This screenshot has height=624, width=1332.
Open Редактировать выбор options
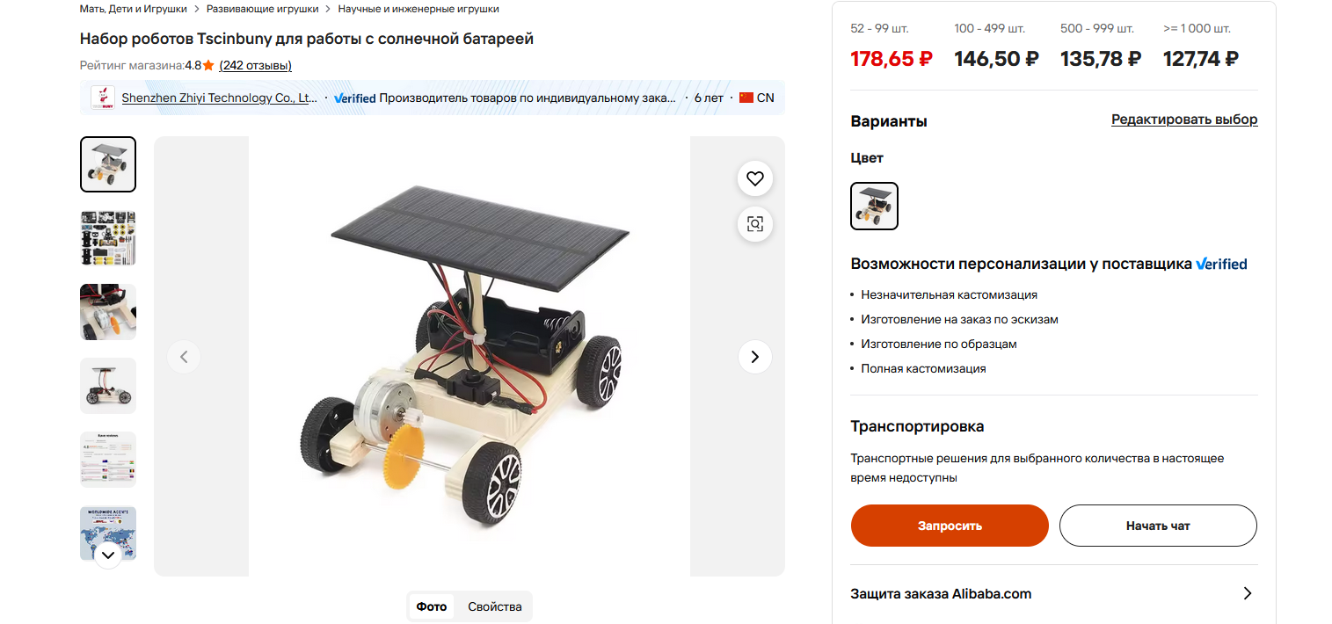click(x=1184, y=120)
